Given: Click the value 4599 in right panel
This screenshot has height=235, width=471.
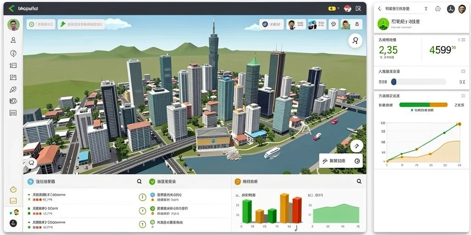Looking at the screenshot, I should pos(441,50).
